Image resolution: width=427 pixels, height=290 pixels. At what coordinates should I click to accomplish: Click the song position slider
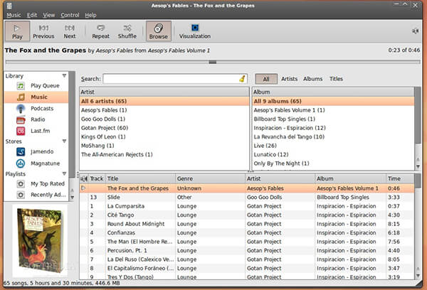click(x=213, y=62)
